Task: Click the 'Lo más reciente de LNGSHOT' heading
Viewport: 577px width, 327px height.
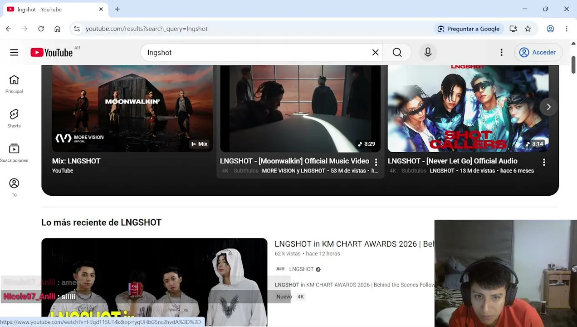Action: (x=101, y=222)
